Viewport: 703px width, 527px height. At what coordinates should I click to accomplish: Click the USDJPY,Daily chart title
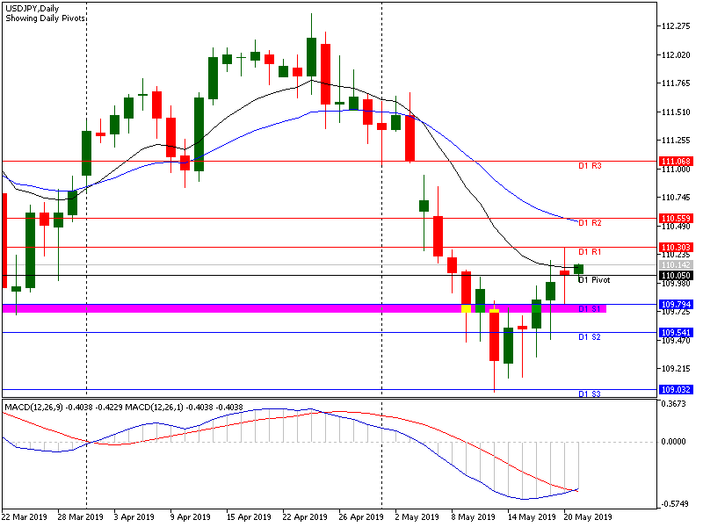point(32,9)
